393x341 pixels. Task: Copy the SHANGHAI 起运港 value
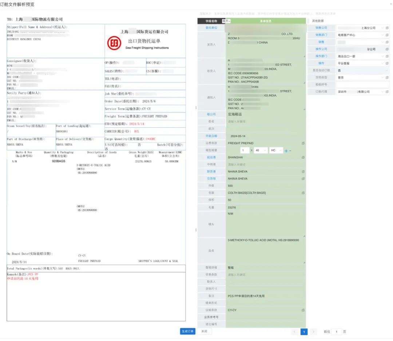point(303,157)
